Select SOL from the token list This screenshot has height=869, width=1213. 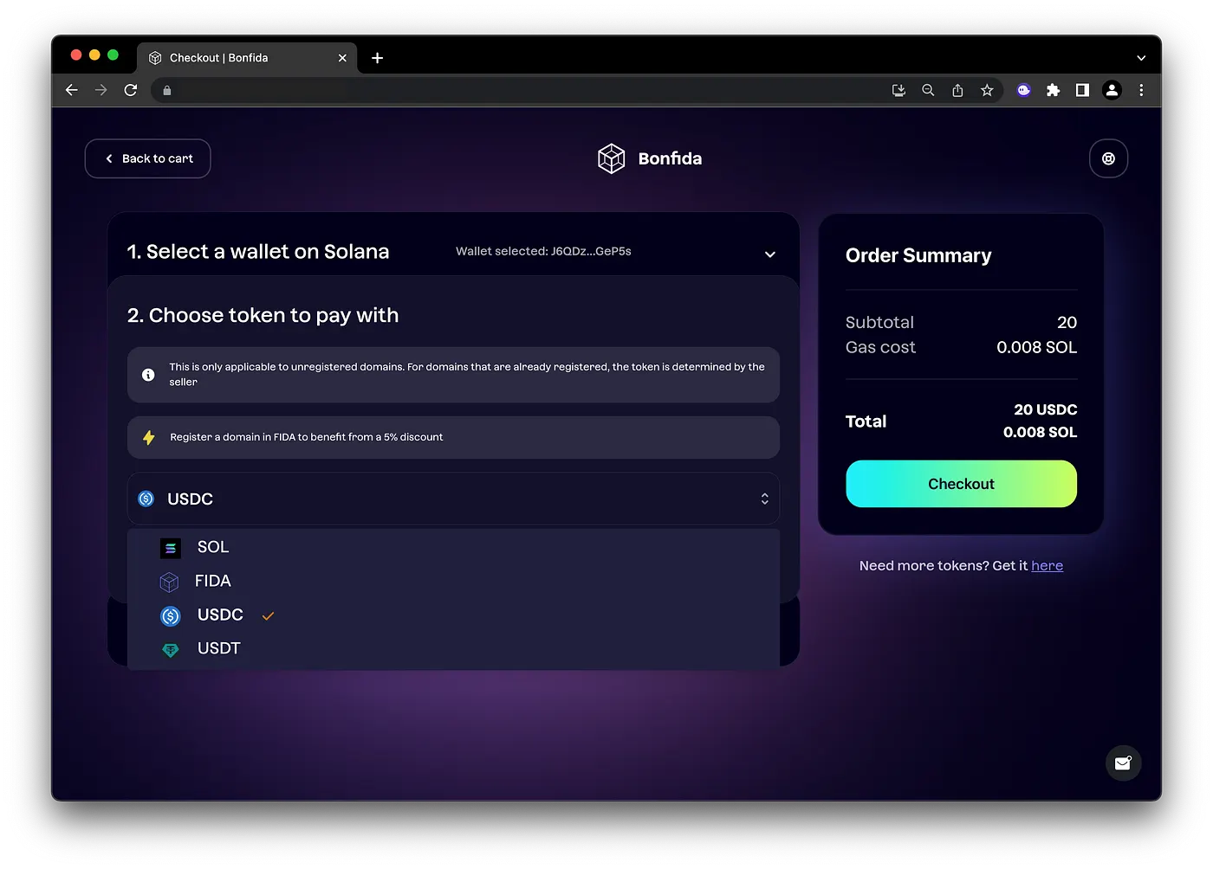click(x=453, y=547)
